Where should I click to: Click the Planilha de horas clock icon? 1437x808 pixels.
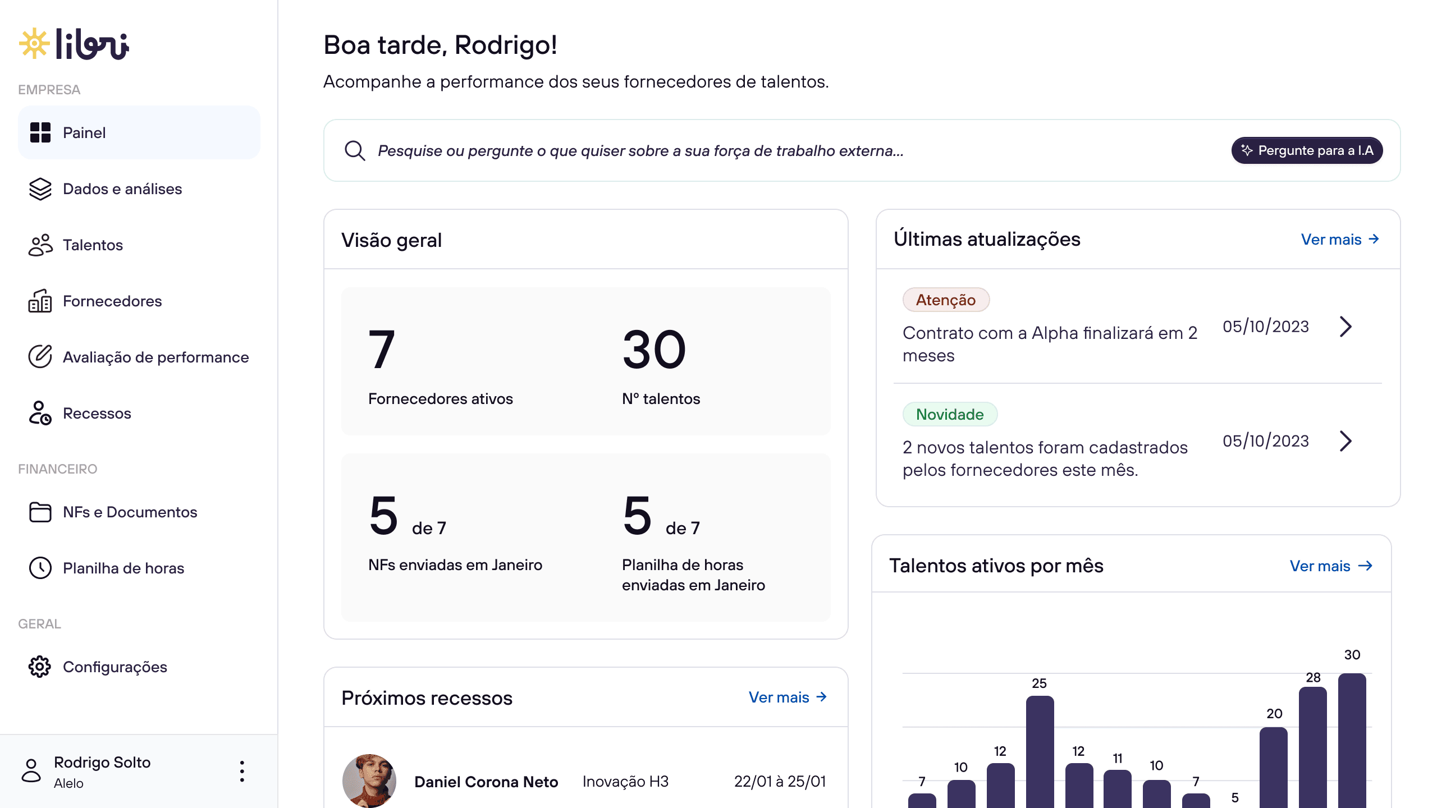pyautogui.click(x=40, y=568)
